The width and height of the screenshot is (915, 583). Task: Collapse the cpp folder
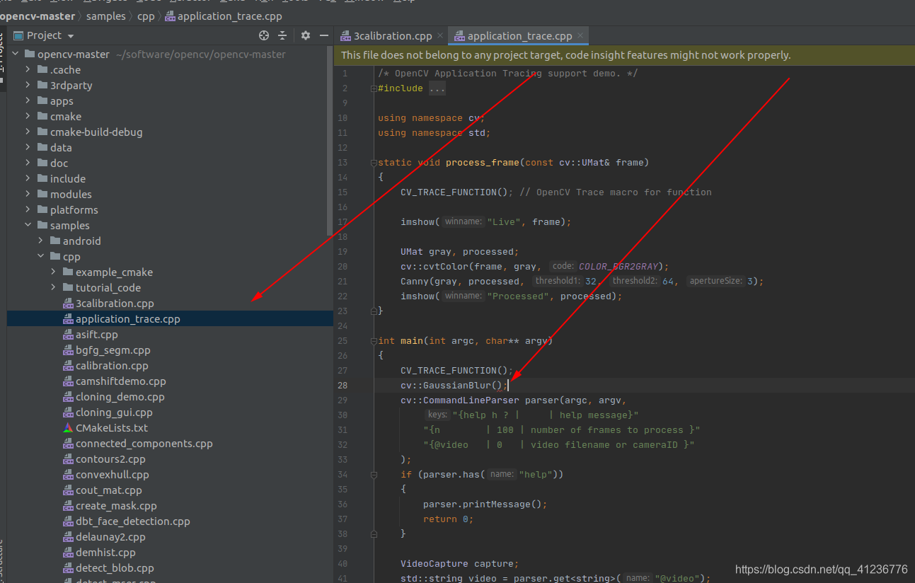click(40, 257)
